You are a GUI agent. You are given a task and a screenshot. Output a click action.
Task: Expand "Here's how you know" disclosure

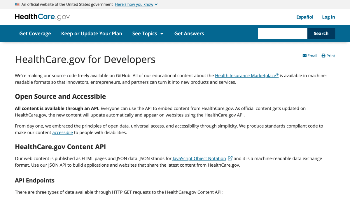[136, 4]
